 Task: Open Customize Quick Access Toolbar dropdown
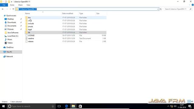pos(12,2)
